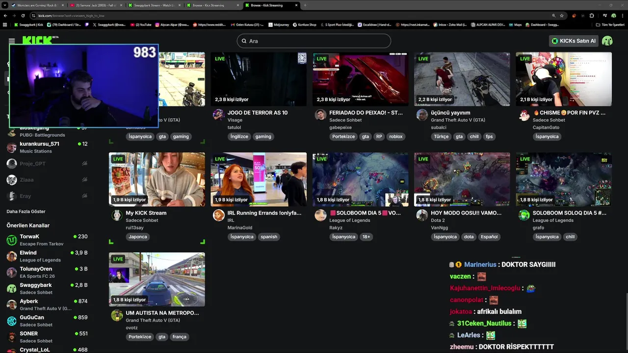Open the Grand Theft Auto V category under subalci
This screenshot has width=628, height=353.
point(458,120)
